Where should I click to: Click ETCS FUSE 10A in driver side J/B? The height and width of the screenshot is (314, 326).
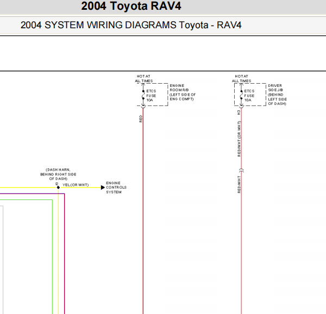click(x=249, y=96)
